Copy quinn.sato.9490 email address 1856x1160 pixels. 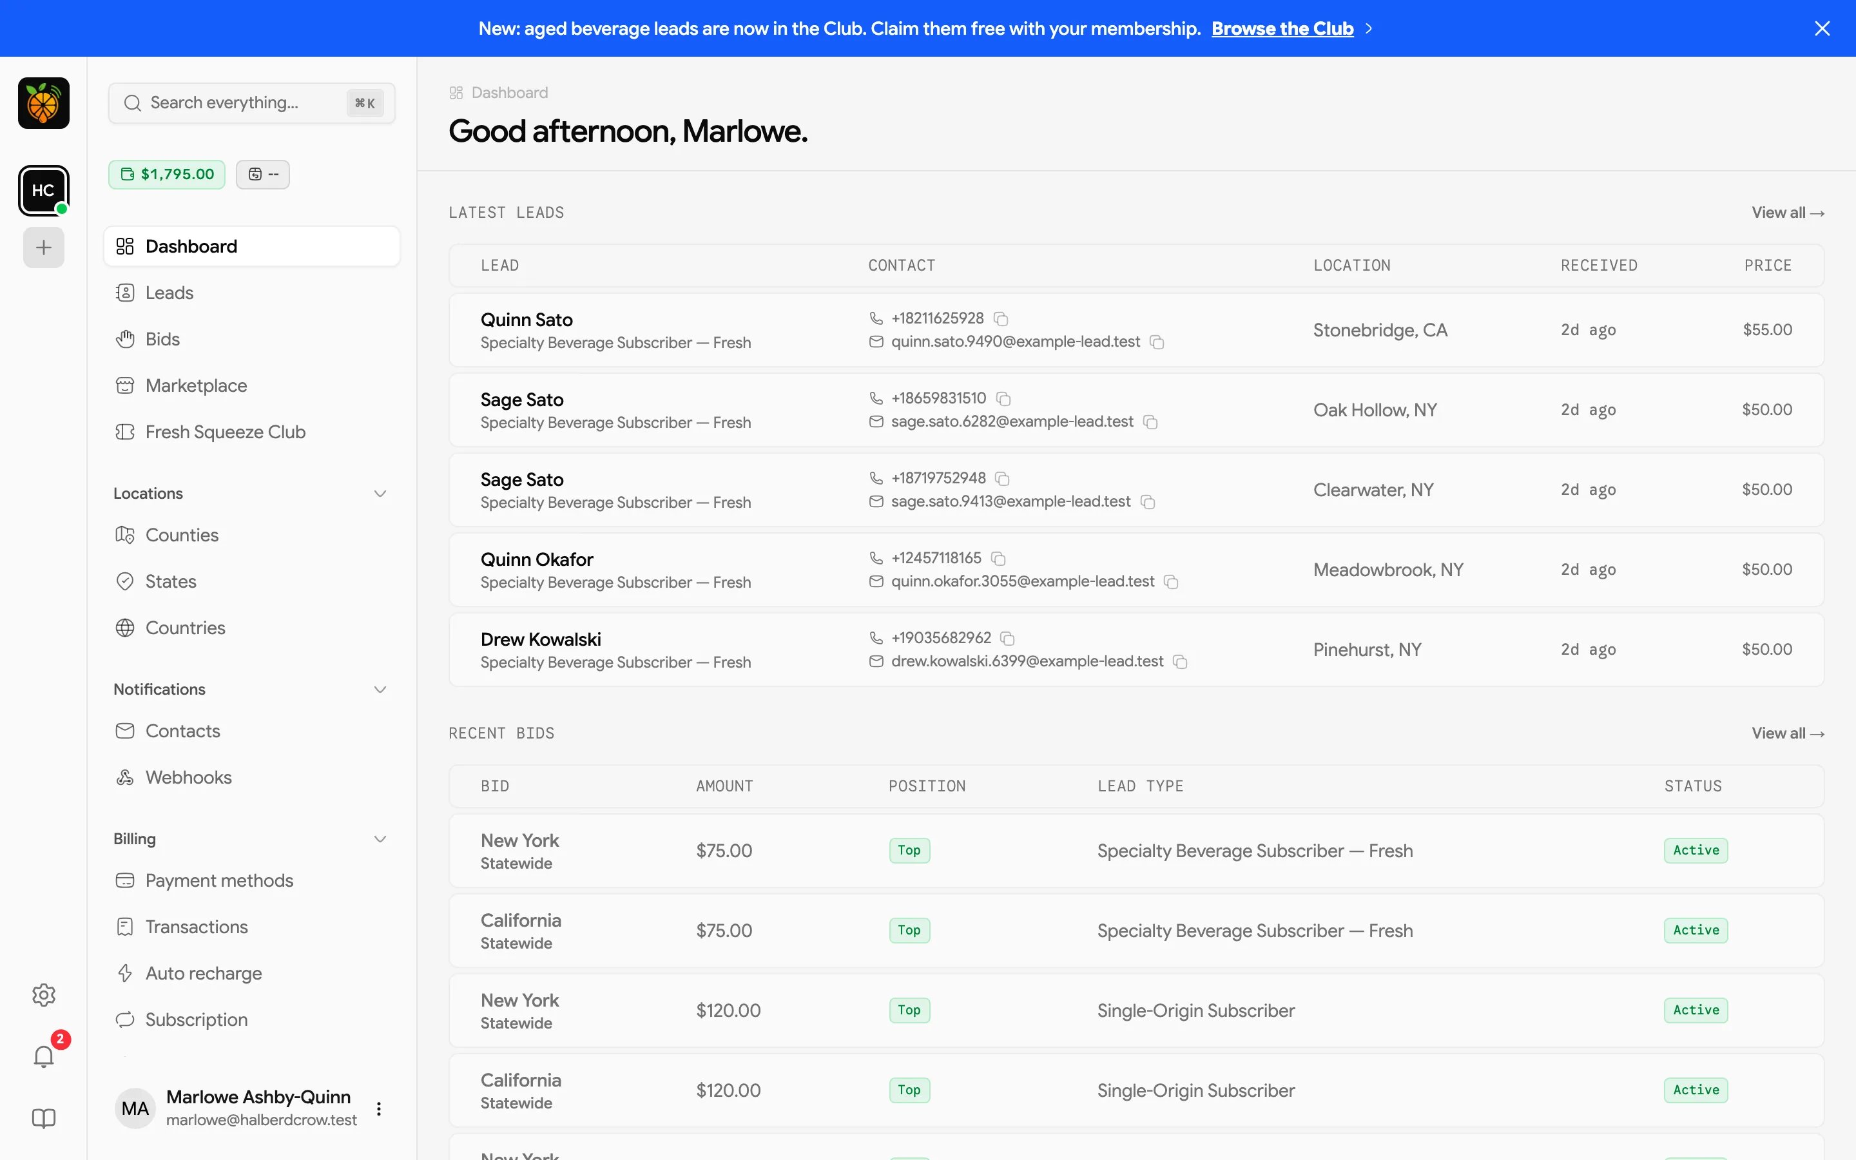pyautogui.click(x=1157, y=342)
